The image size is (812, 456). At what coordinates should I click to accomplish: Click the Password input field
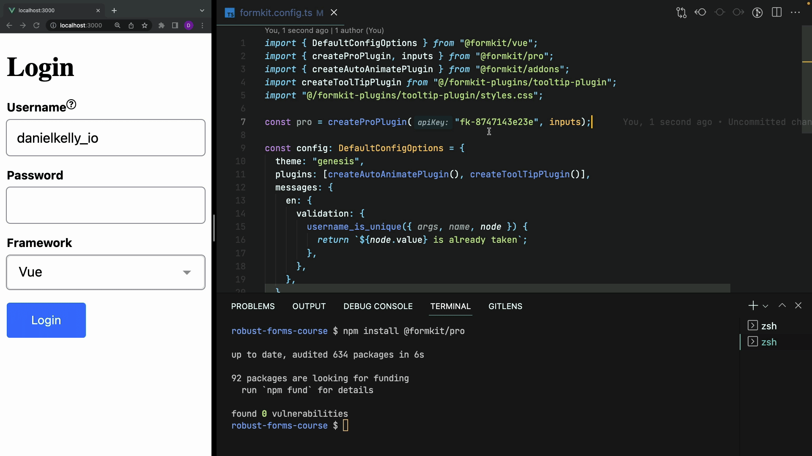click(x=106, y=205)
